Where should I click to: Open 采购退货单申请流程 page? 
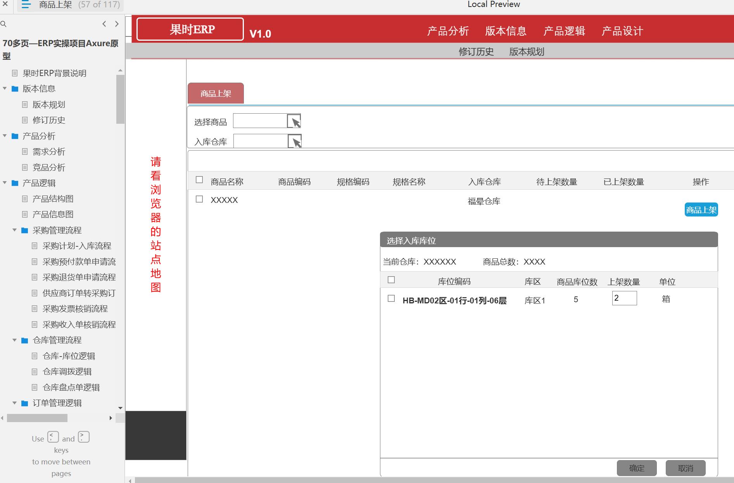click(79, 277)
